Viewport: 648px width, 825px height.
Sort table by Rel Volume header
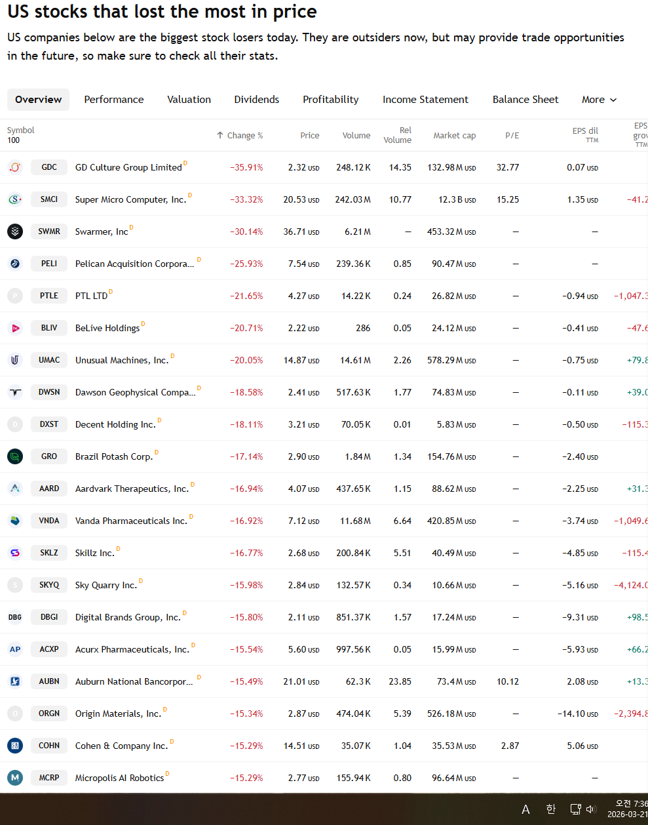[398, 135]
